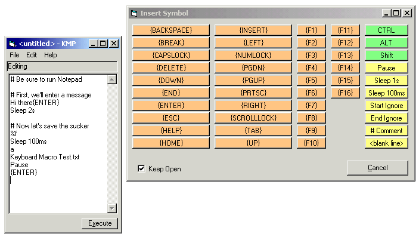Screen dimensions: 419x237
Task: Click the {F12} button
Action: coord(345,42)
